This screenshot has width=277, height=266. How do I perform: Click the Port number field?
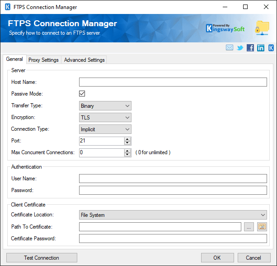point(102,141)
